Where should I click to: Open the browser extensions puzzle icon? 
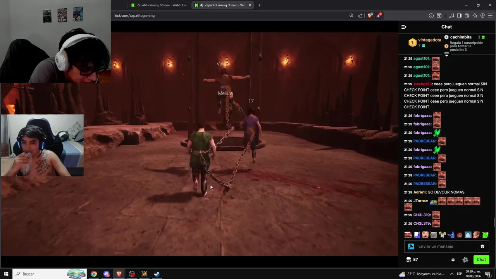pyautogui.click(x=431, y=15)
